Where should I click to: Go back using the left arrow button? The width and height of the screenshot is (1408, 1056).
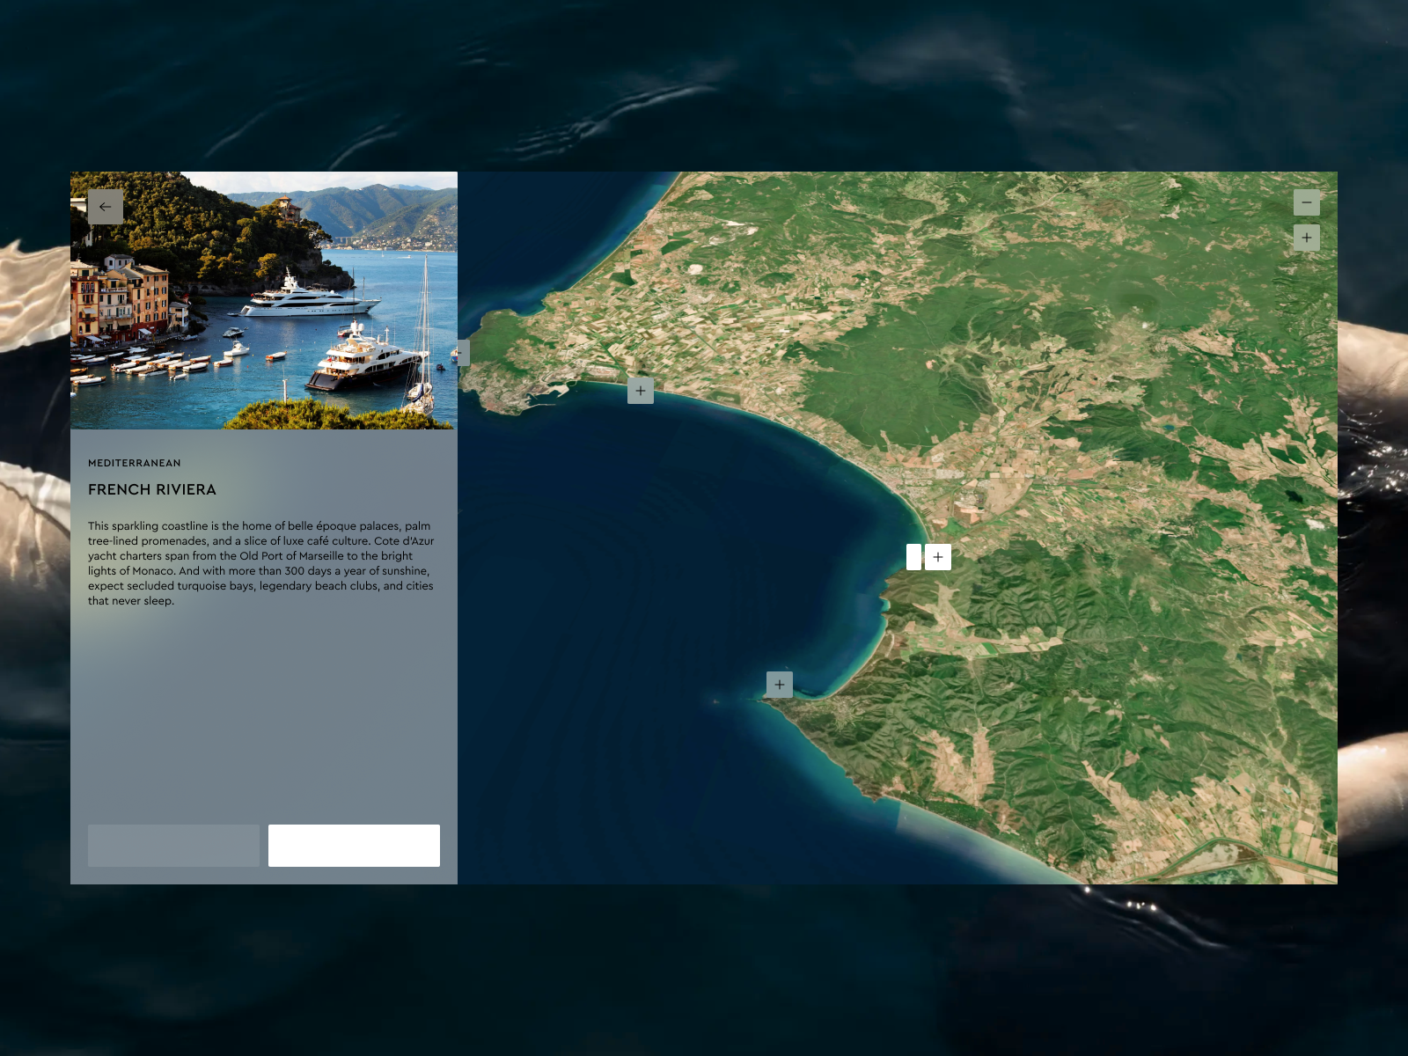pos(106,207)
